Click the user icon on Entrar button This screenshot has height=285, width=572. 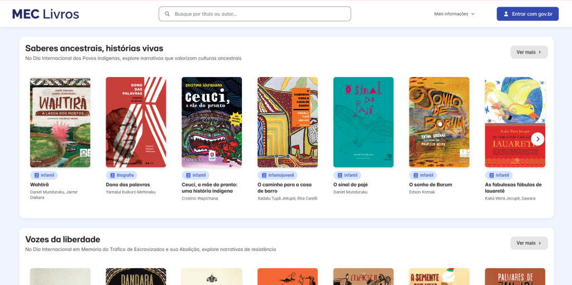506,14
